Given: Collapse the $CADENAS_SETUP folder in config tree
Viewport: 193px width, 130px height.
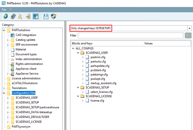Looking at the screenshot, I should point(78,88).
